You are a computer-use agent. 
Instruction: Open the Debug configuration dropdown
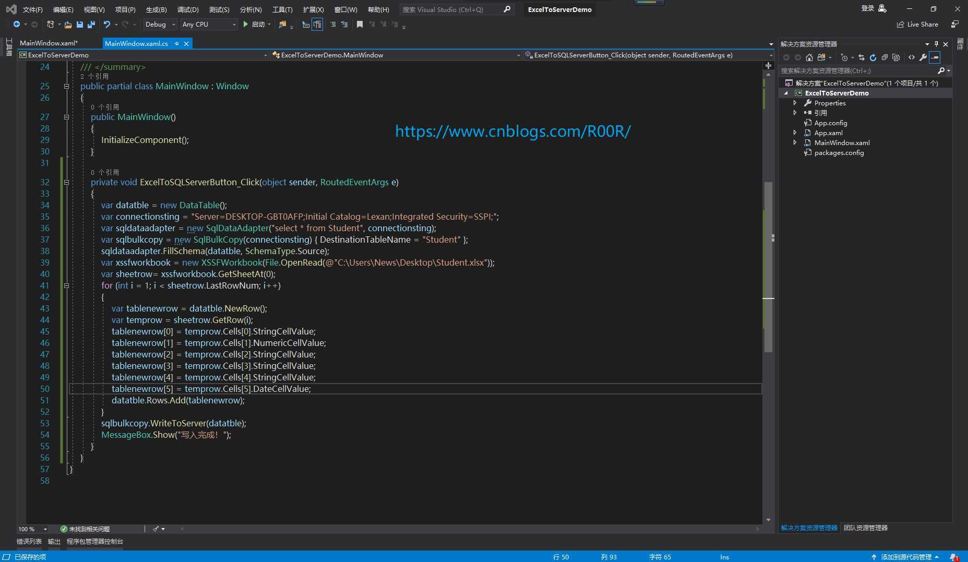pos(160,25)
